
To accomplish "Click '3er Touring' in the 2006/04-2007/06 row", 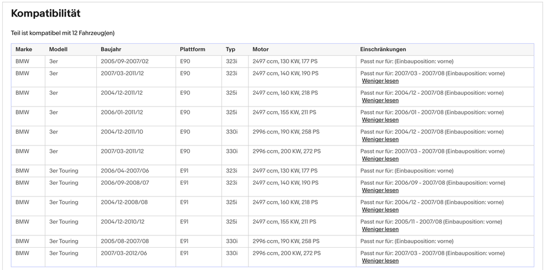I will click(x=64, y=171).
